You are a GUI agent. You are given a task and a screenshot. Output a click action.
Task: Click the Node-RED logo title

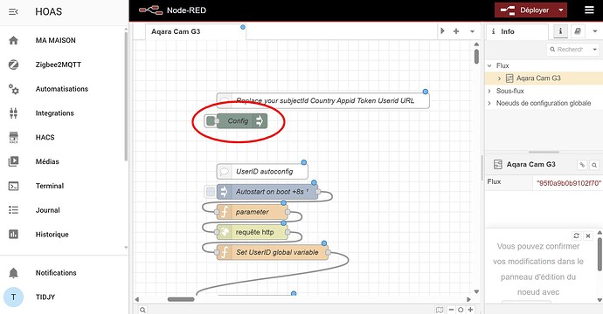[173, 10]
